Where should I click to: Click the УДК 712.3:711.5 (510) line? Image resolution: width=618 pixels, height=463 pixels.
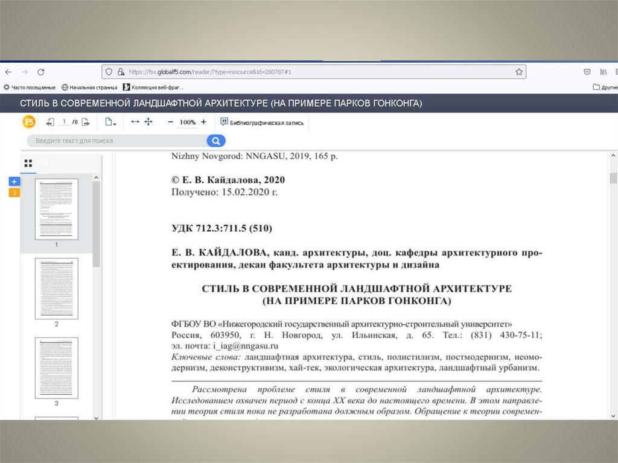click(222, 228)
